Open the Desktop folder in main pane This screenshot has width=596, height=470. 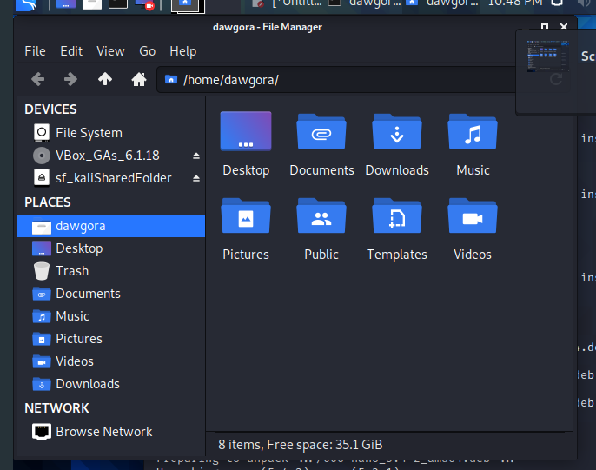pos(246,133)
